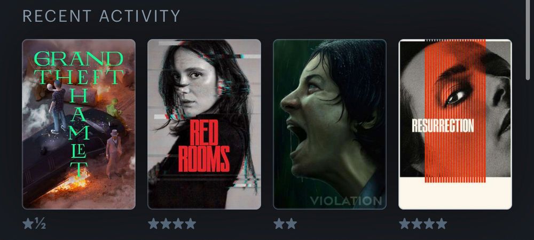The width and height of the screenshot is (534, 240).
Task: Click the last star under Resurrection
Action: coord(442,223)
